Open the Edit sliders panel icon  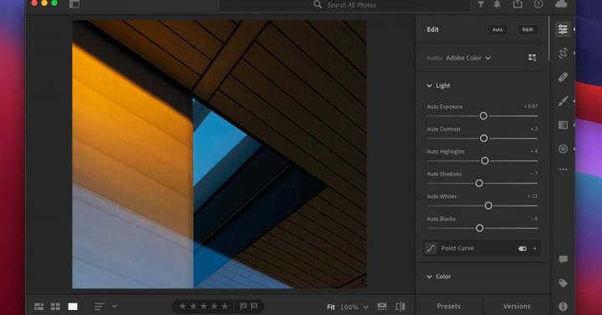point(563,29)
